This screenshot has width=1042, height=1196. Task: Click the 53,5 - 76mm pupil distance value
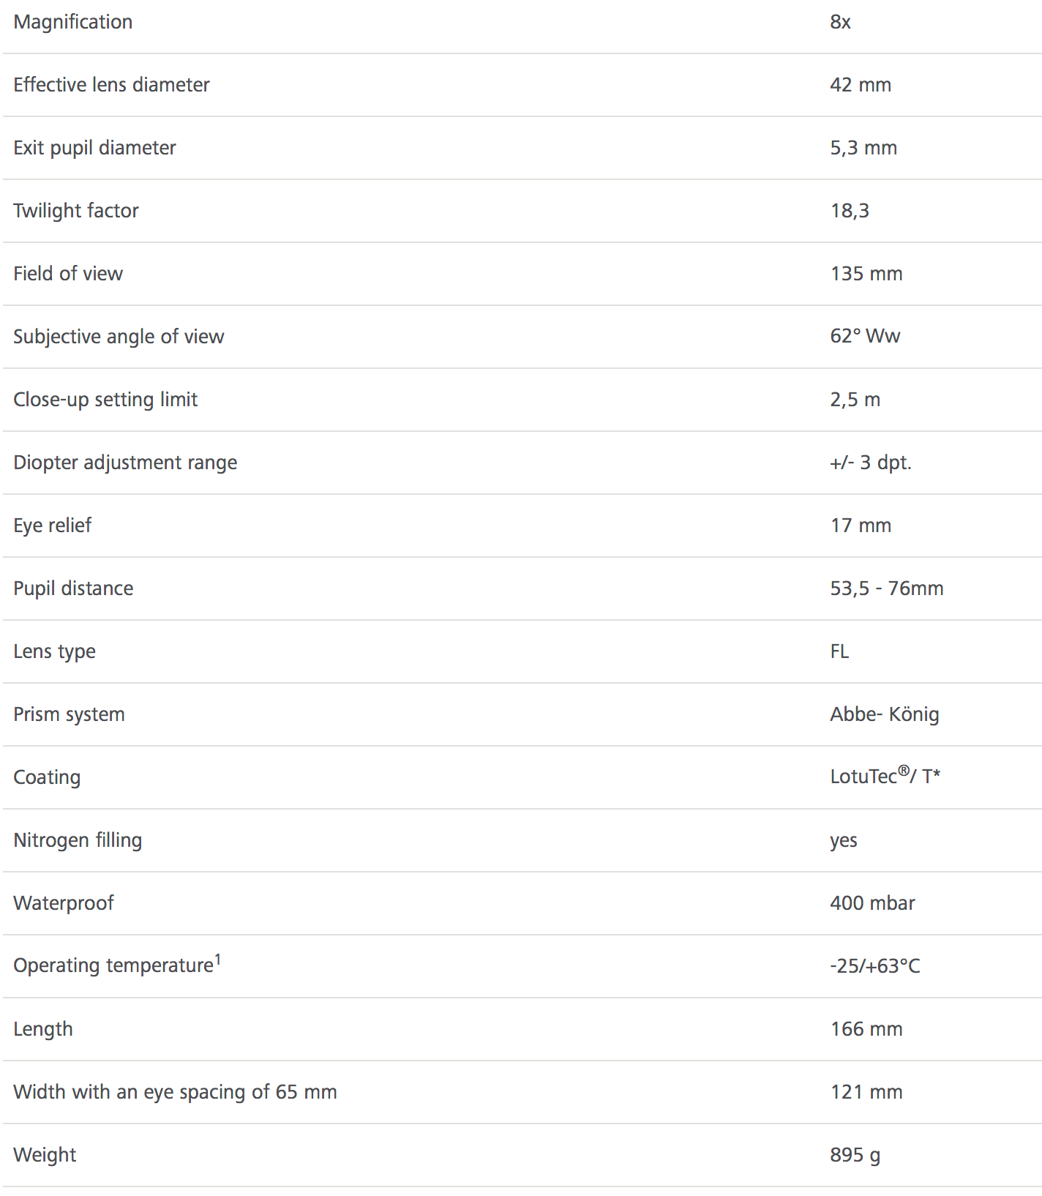point(887,588)
